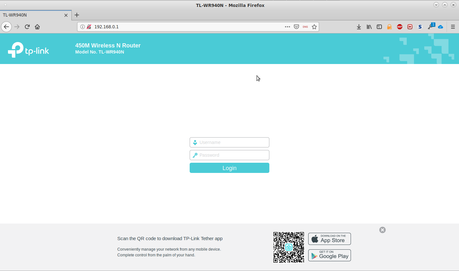Click the insecure connection padlock icon
Image resolution: width=459 pixels, height=271 pixels.
[x=89, y=27]
